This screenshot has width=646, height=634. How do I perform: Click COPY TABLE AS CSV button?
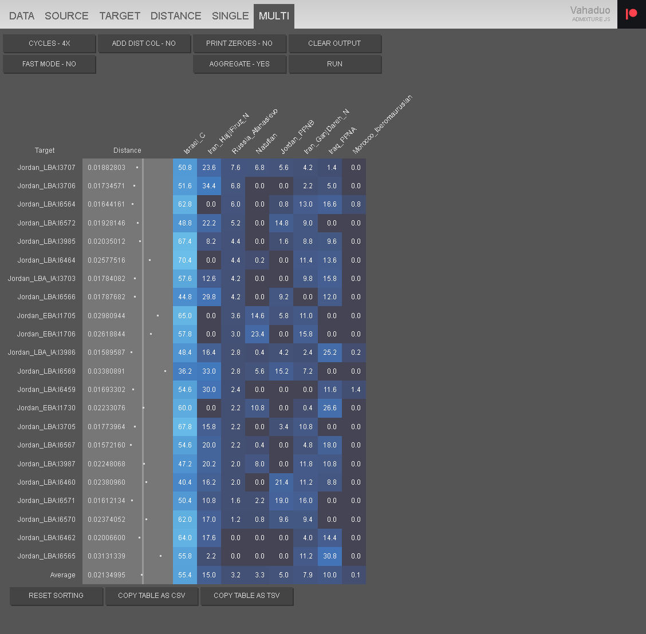click(152, 595)
